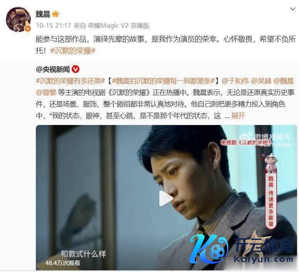Open the #沉默的荣耀# hashtag in 魏晨's post
The width and height of the screenshot is (299, 272).
tap(73, 51)
